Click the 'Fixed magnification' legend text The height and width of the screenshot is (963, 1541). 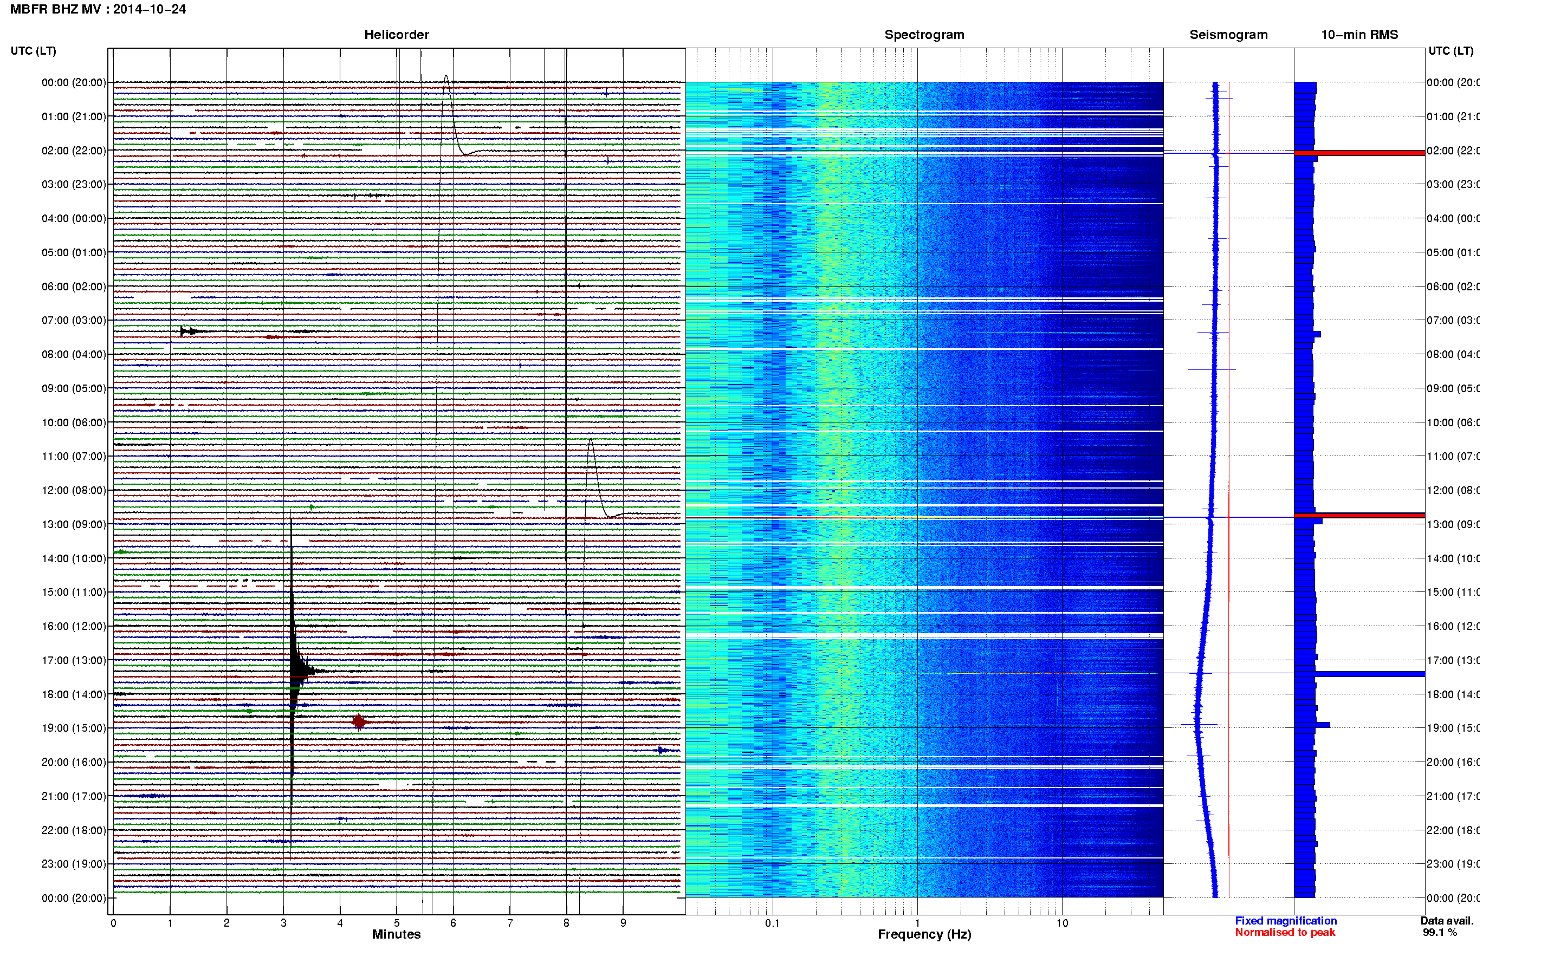[1286, 921]
